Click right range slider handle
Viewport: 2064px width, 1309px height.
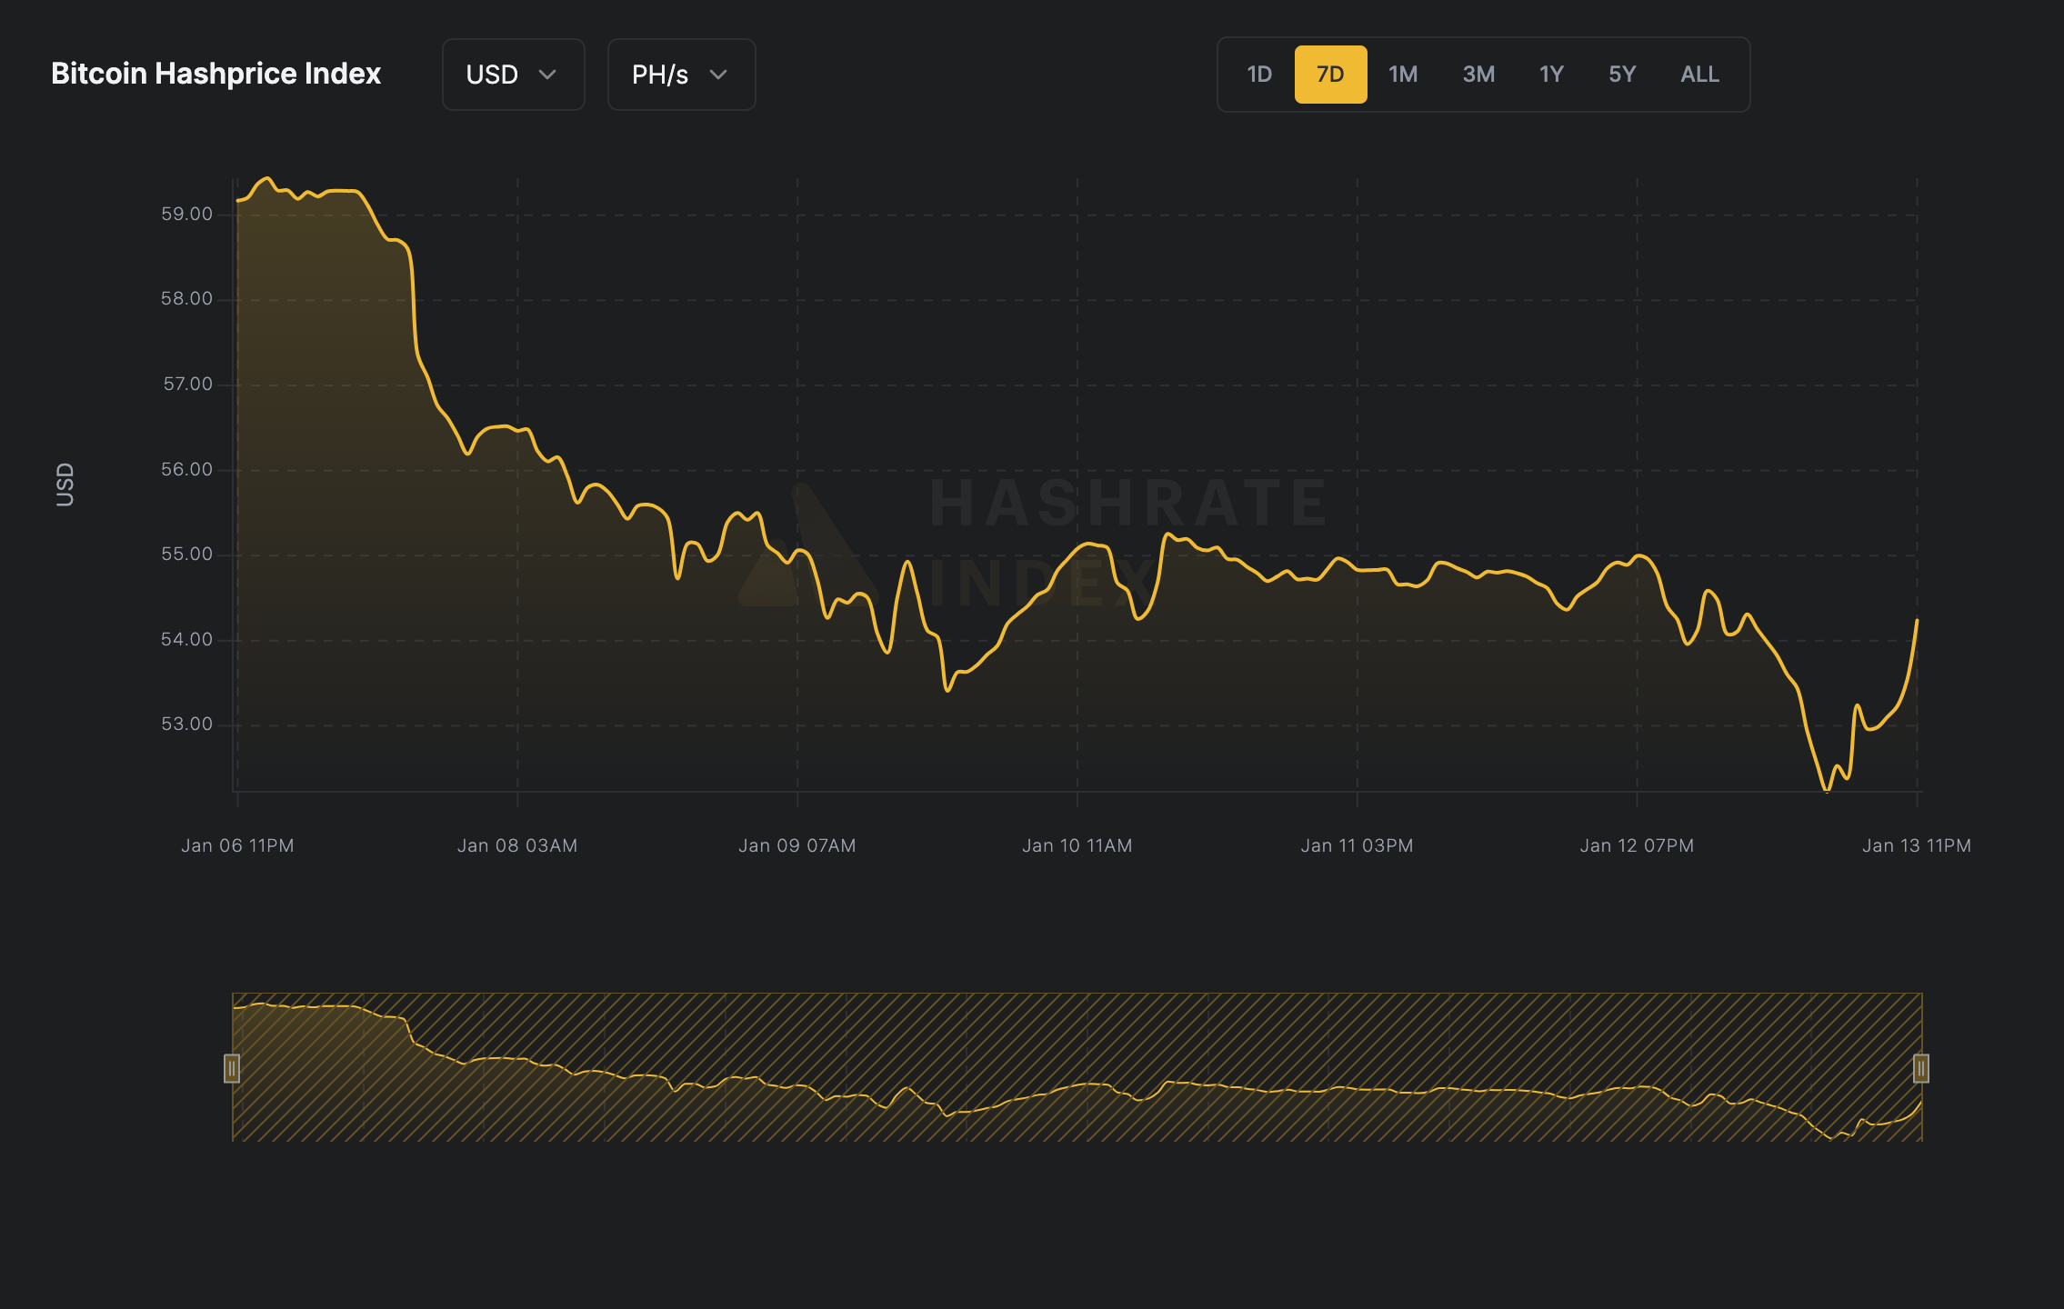1920,1068
